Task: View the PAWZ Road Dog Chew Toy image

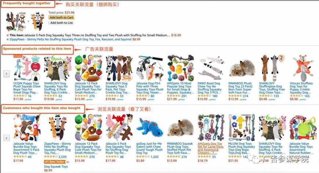Action: click(211, 68)
